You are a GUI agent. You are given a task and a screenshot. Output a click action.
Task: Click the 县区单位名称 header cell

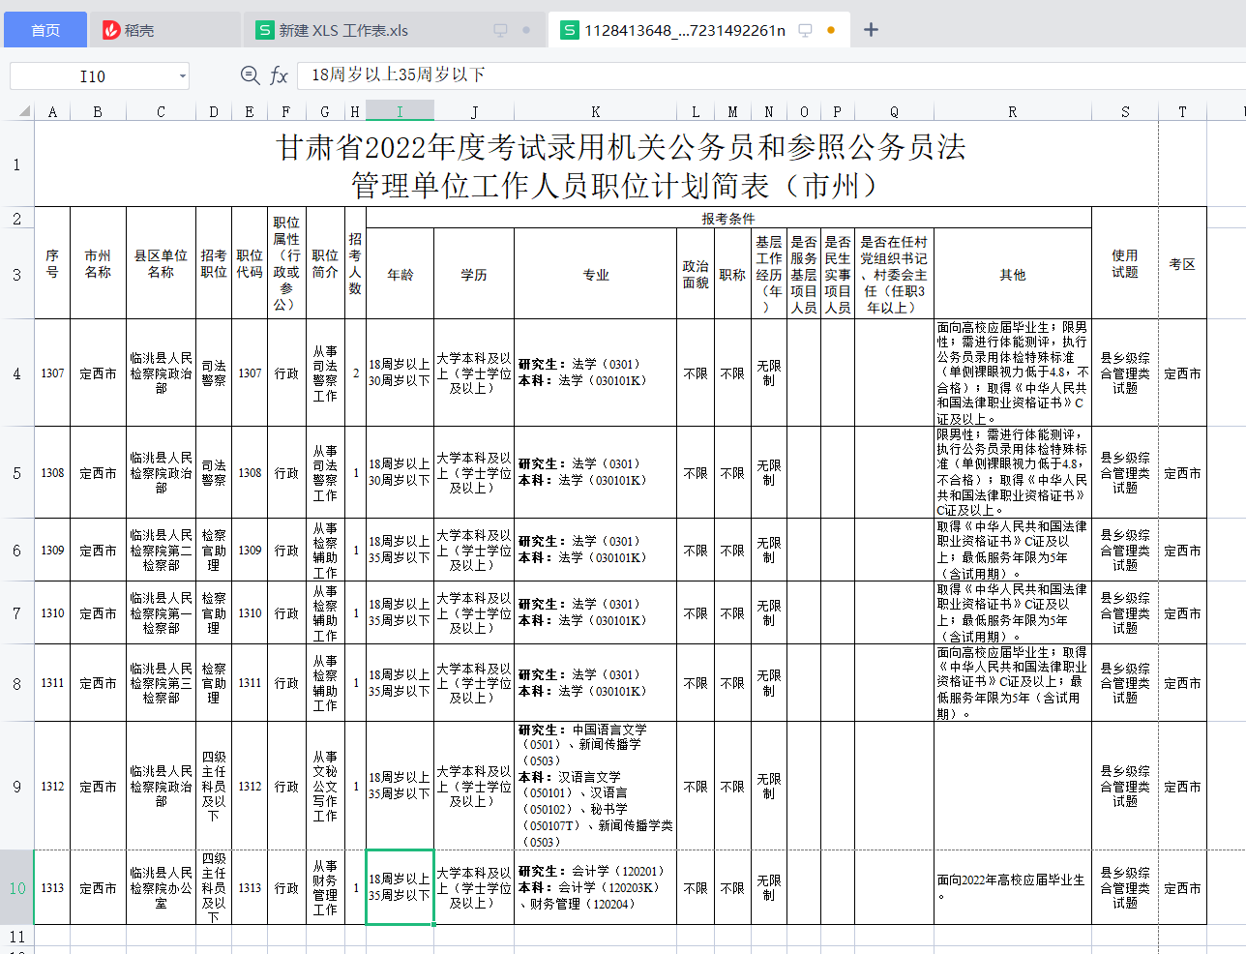161,263
